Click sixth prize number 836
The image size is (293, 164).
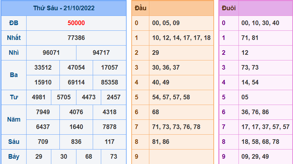point(76,142)
